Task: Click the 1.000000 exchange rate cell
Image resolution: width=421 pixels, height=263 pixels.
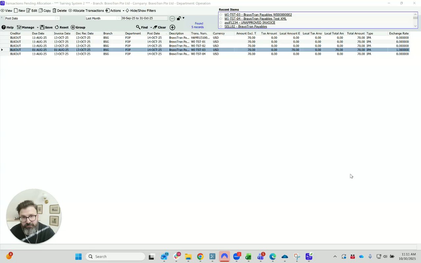Action: click(x=399, y=50)
